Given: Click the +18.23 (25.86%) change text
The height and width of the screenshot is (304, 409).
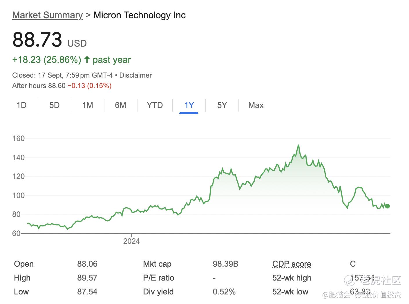Looking at the screenshot, I should coord(47,60).
